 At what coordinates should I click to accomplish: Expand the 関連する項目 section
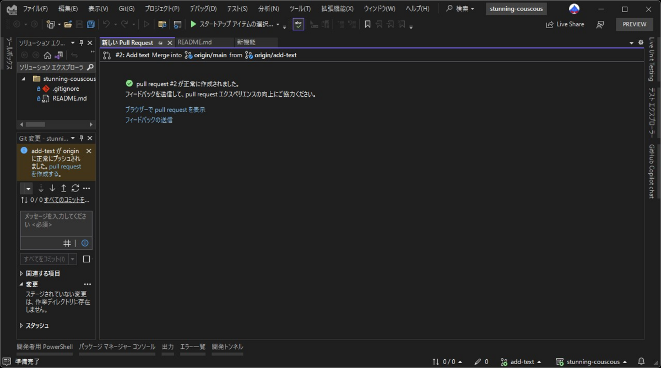pos(21,273)
